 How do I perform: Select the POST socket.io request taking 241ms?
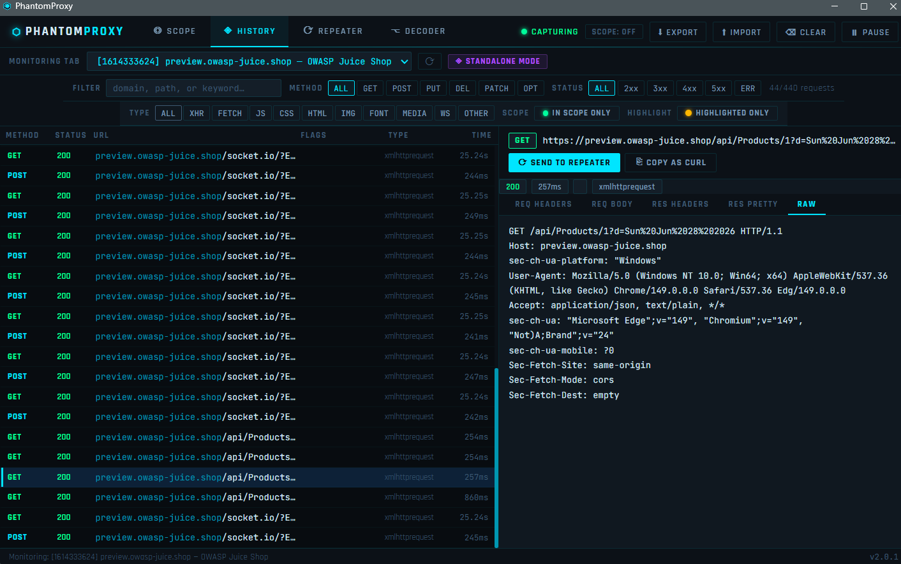tap(248, 336)
